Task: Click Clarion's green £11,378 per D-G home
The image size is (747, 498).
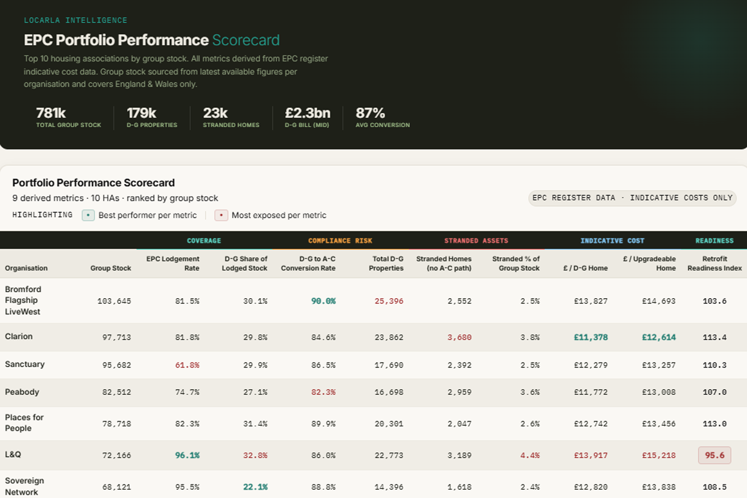Action: [x=591, y=338]
